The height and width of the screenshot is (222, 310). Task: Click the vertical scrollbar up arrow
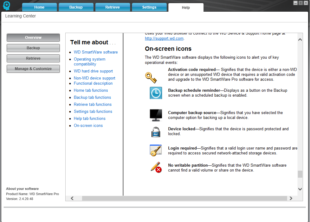(x=300, y=40)
